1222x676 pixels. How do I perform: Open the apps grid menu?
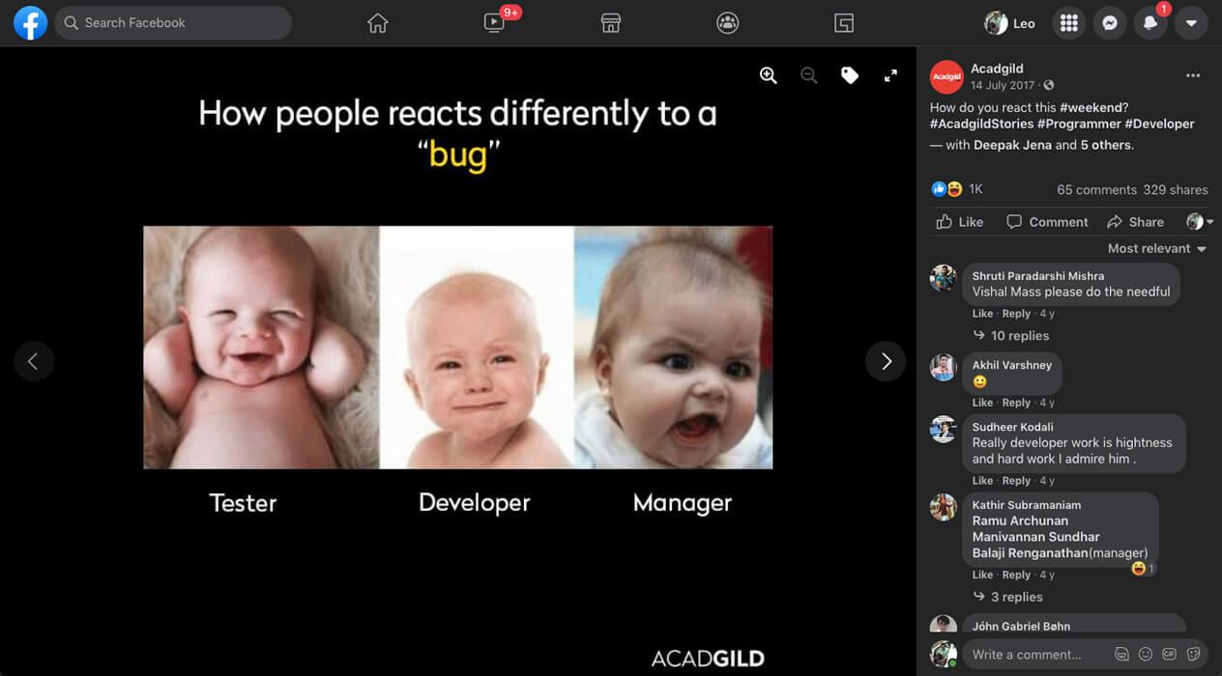pyautogui.click(x=1068, y=23)
